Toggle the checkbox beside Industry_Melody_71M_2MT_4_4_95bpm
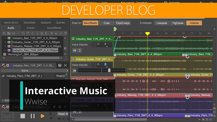Viewport: 217px width, 122px height. click(5, 46)
